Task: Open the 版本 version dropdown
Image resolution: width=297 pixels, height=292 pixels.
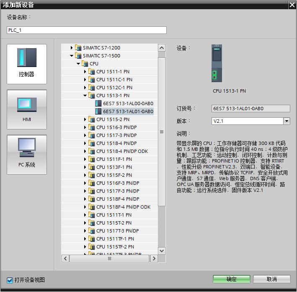Action: click(287, 121)
